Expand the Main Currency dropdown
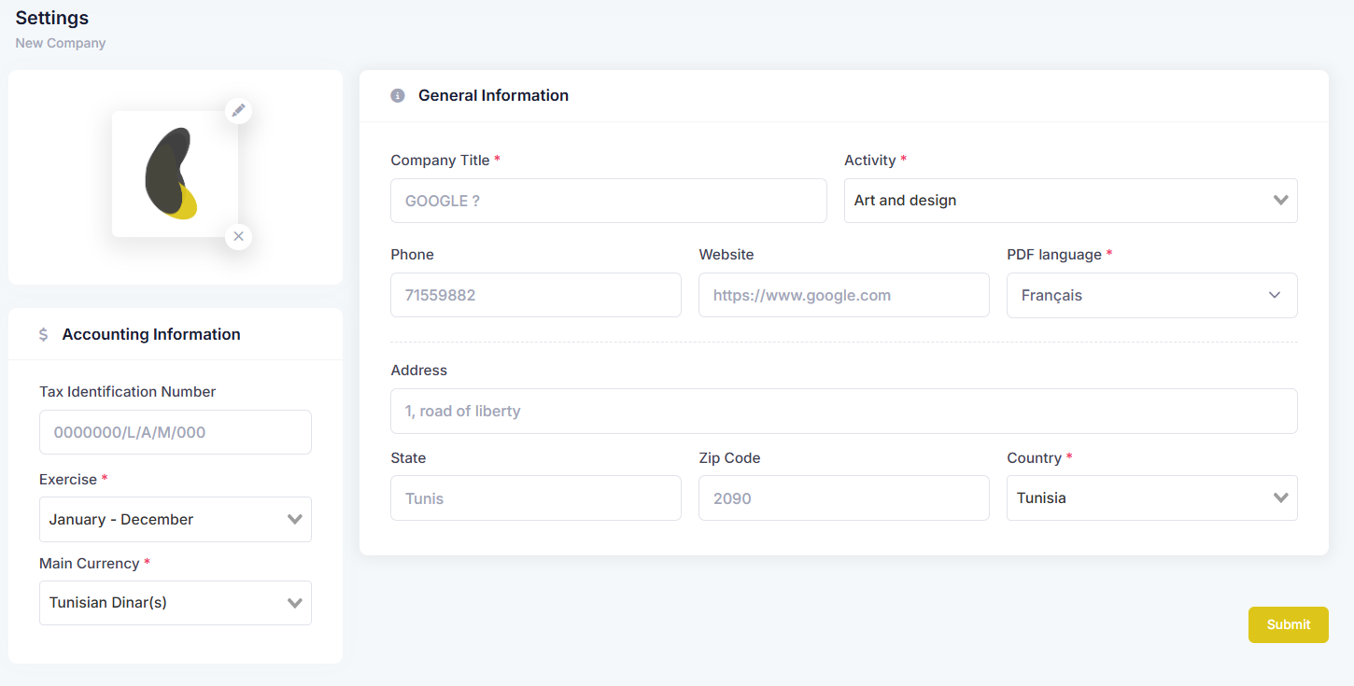1354x686 pixels. (176, 603)
